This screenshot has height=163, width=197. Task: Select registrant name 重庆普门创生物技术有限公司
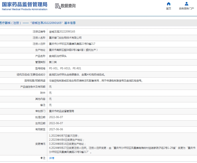click(x=65, y=38)
